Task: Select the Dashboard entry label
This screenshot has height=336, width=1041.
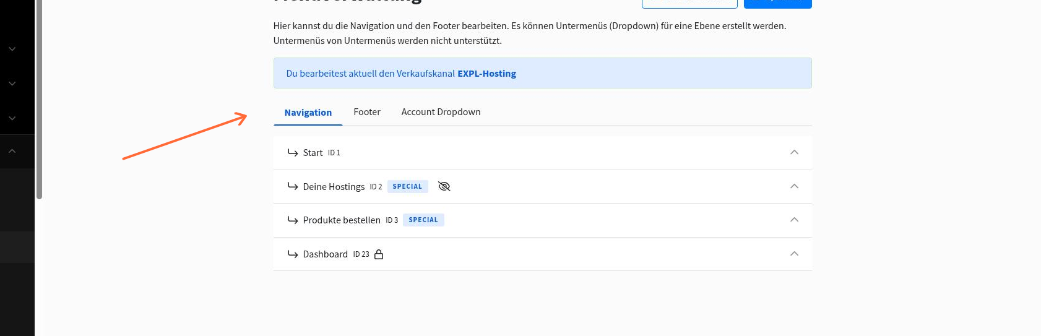Action: [325, 254]
